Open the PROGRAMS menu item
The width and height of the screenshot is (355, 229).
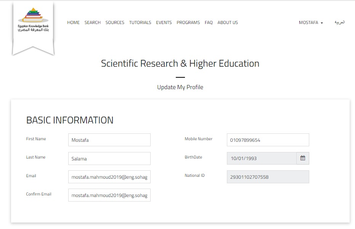(188, 23)
